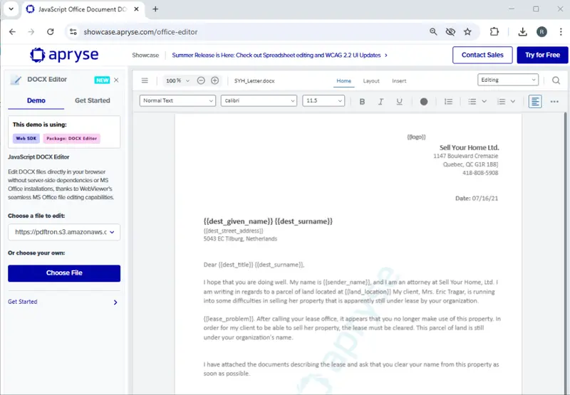Toggle left text alignment
The height and width of the screenshot is (395, 570).
point(535,102)
